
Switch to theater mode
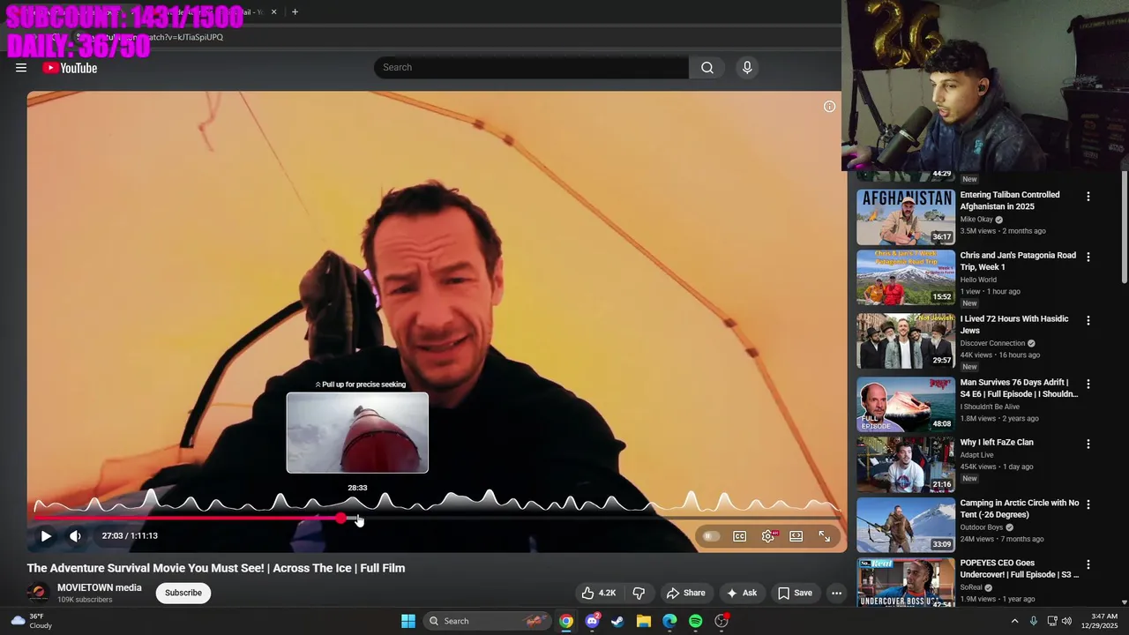(x=796, y=536)
